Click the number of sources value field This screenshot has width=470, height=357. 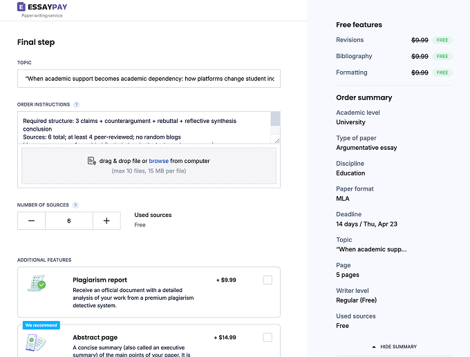tap(68, 221)
